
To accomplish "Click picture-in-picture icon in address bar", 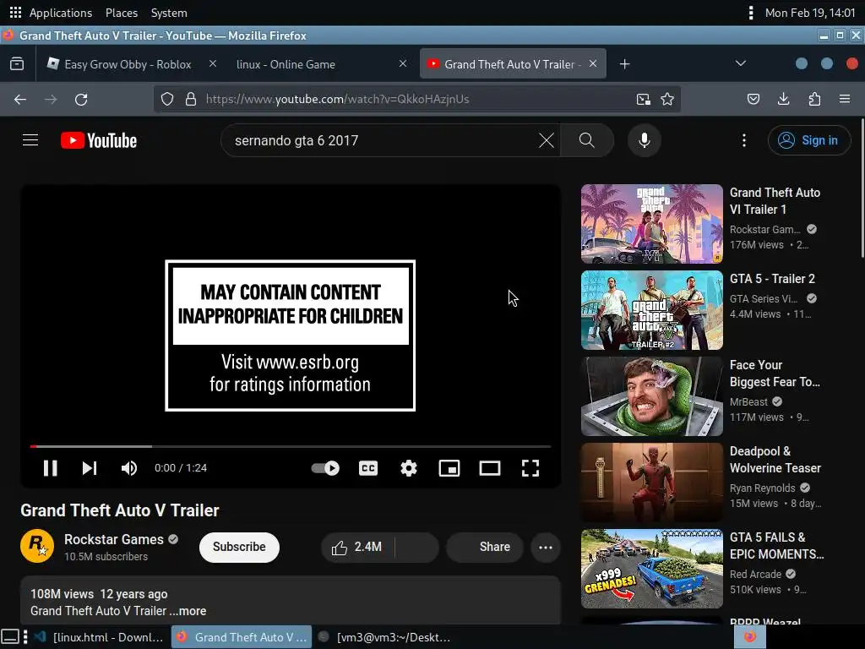I will pos(643,100).
